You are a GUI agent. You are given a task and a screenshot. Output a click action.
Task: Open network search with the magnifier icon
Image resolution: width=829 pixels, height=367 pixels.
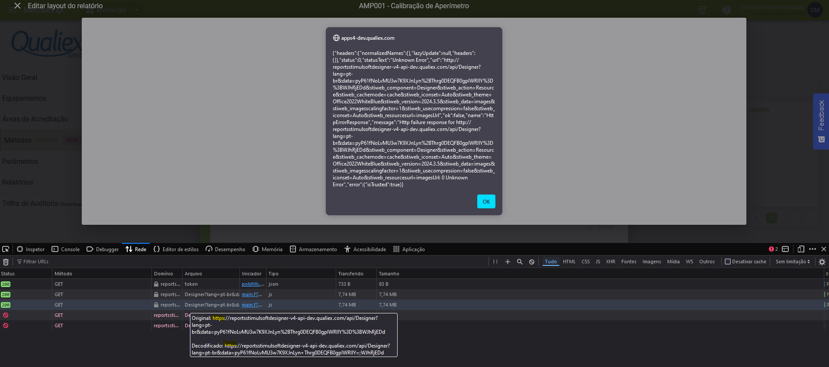[520, 262]
